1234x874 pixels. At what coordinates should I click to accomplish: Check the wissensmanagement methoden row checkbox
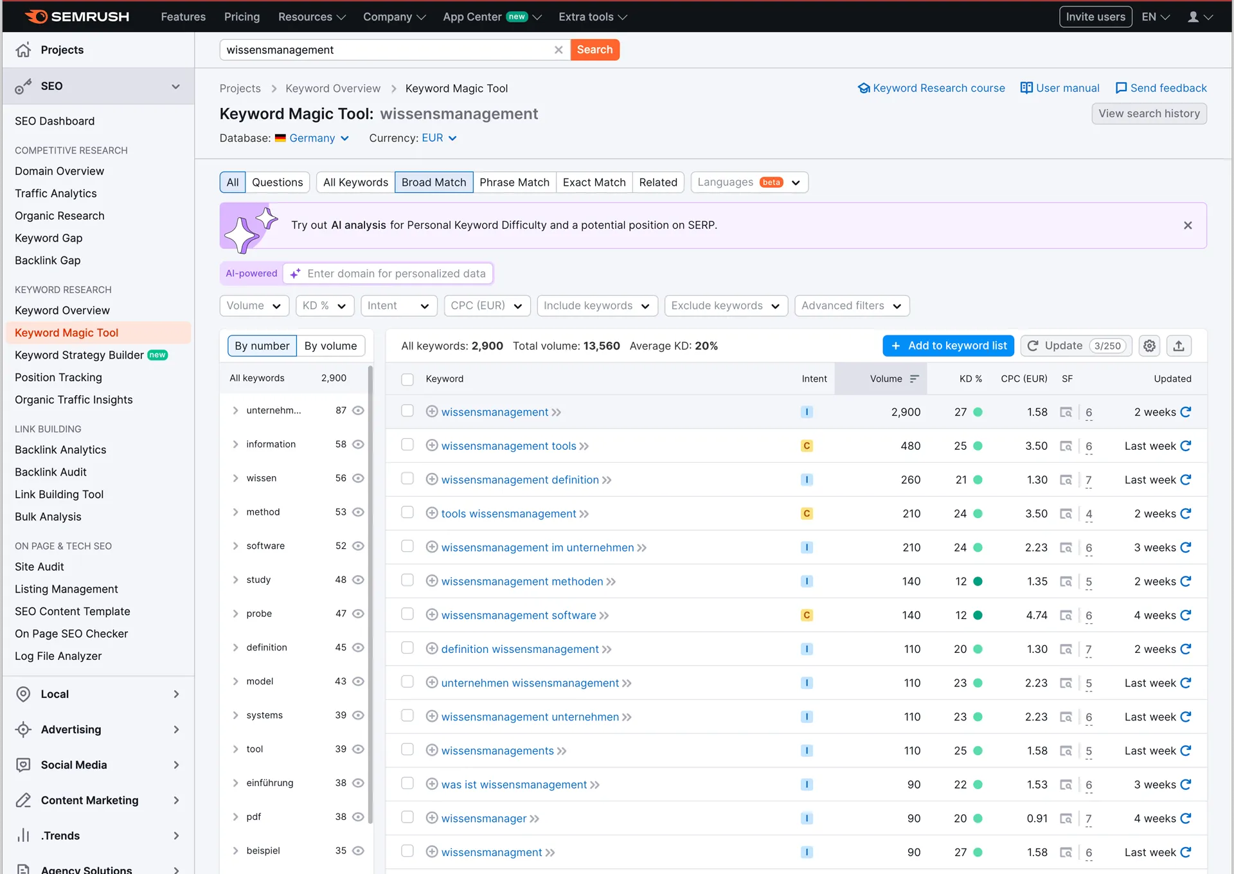(407, 580)
